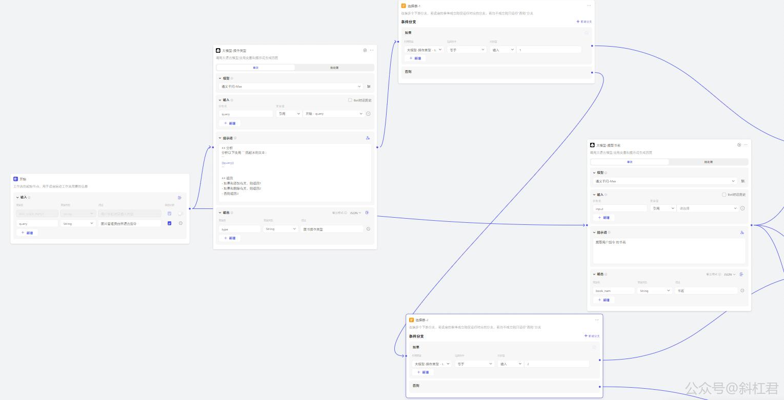Click 新增 under 输出 in 大模型-提取书名

(x=604, y=300)
